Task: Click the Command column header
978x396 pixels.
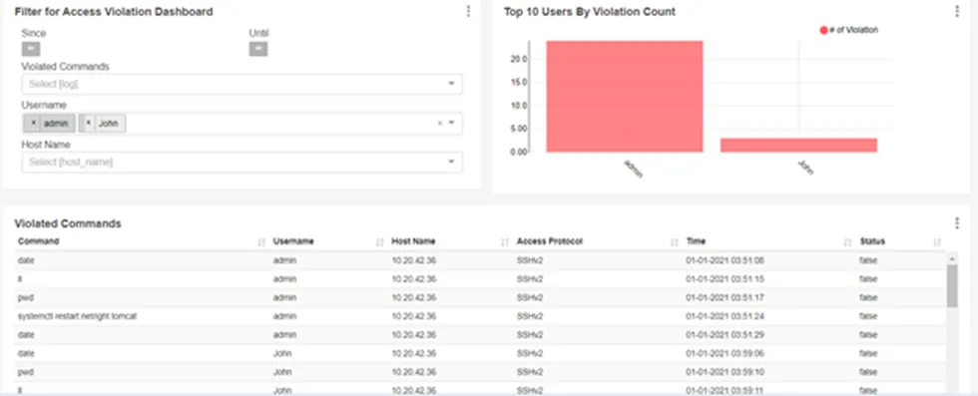Action: [38, 241]
